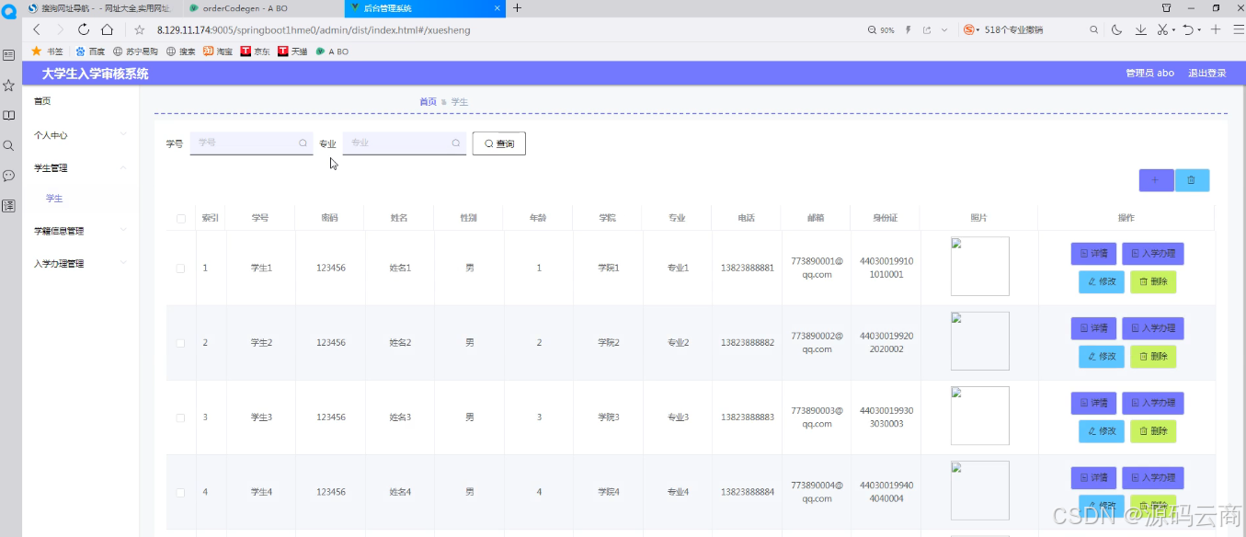Click the 90% zoom magnifier icon
This screenshot has height=537, width=1246.
(x=873, y=29)
